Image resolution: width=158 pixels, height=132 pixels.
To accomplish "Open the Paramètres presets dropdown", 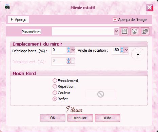I will pyautogui.click(x=116, y=31).
